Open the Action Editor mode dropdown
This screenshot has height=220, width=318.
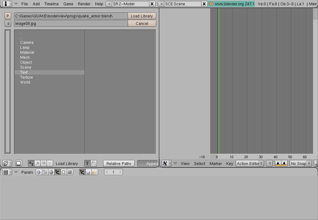point(250,163)
